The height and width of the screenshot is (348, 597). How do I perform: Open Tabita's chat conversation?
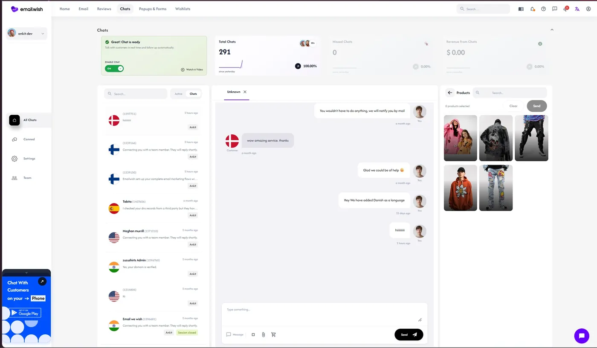(x=154, y=209)
